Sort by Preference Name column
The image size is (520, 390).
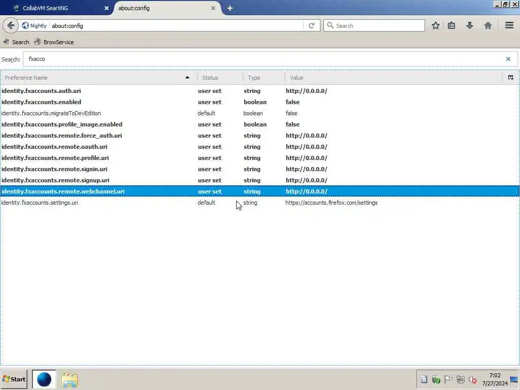coord(99,78)
